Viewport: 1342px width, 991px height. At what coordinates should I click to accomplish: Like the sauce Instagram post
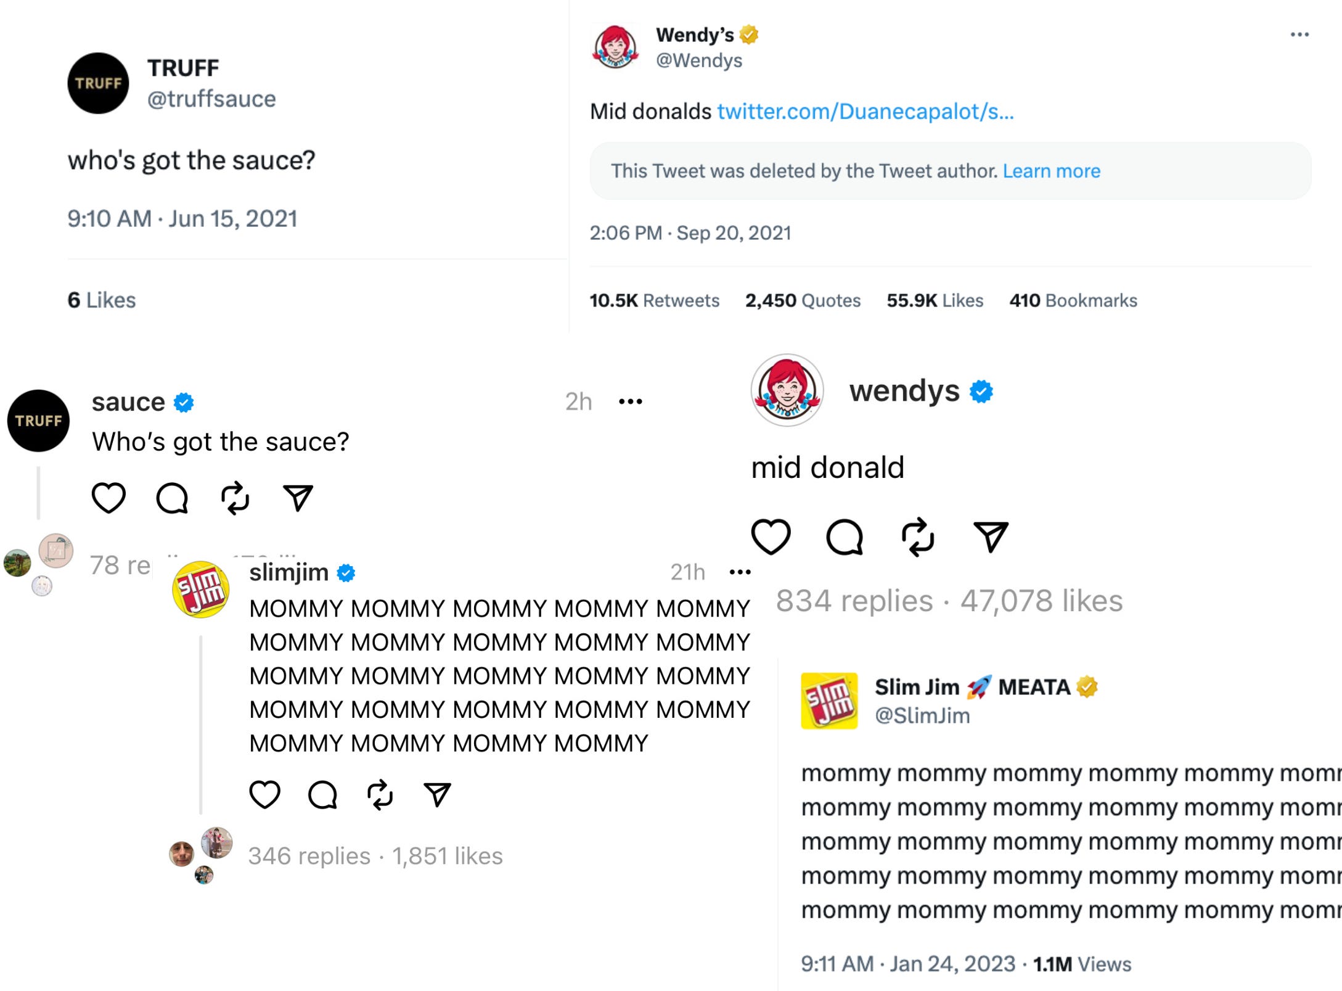coord(110,498)
